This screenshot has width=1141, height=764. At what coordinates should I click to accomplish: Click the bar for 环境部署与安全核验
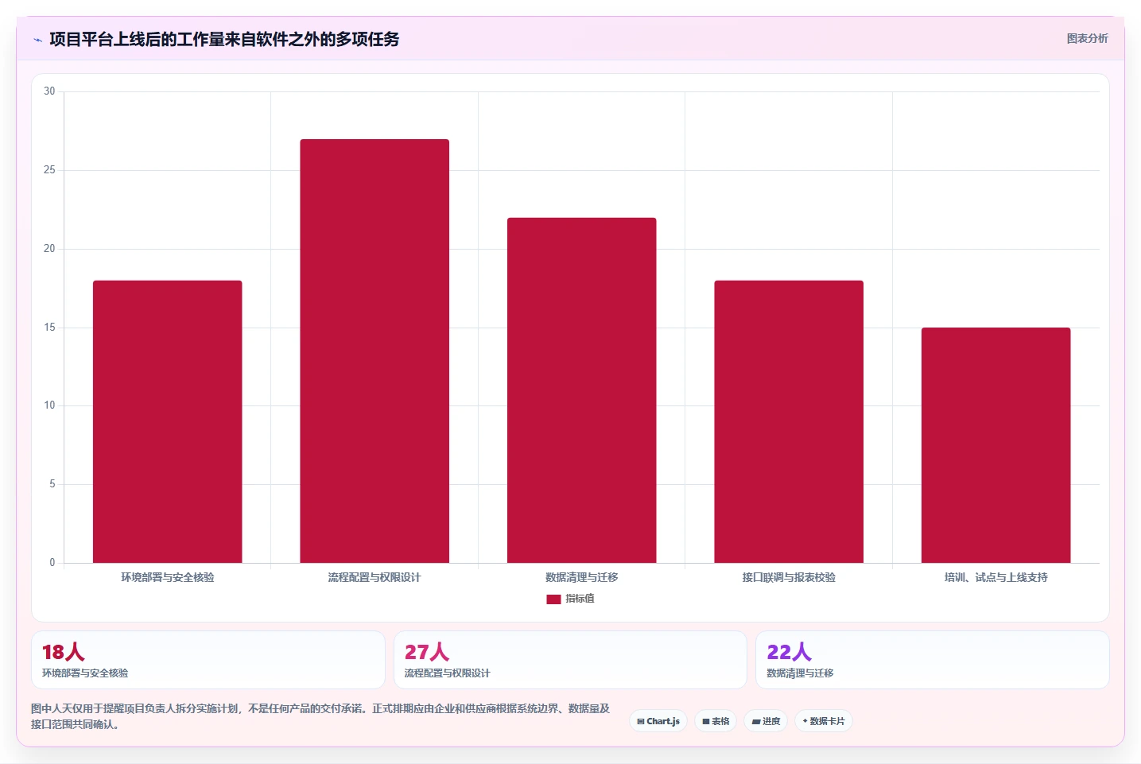(x=168, y=421)
